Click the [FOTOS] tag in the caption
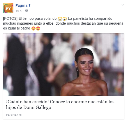127x122 pixels. click(x=10, y=18)
